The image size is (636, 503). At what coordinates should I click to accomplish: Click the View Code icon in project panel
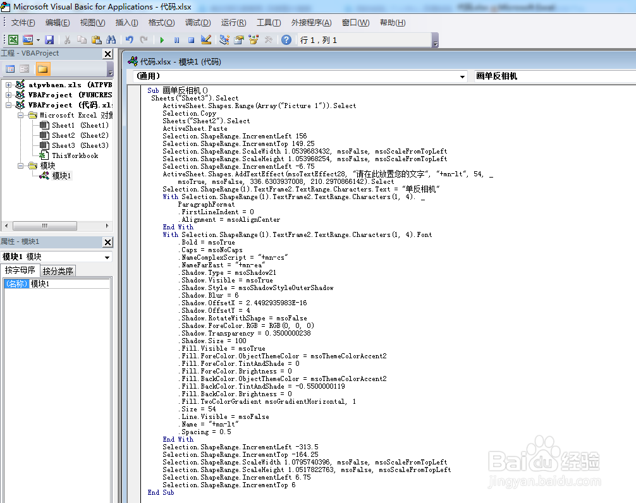(10, 69)
